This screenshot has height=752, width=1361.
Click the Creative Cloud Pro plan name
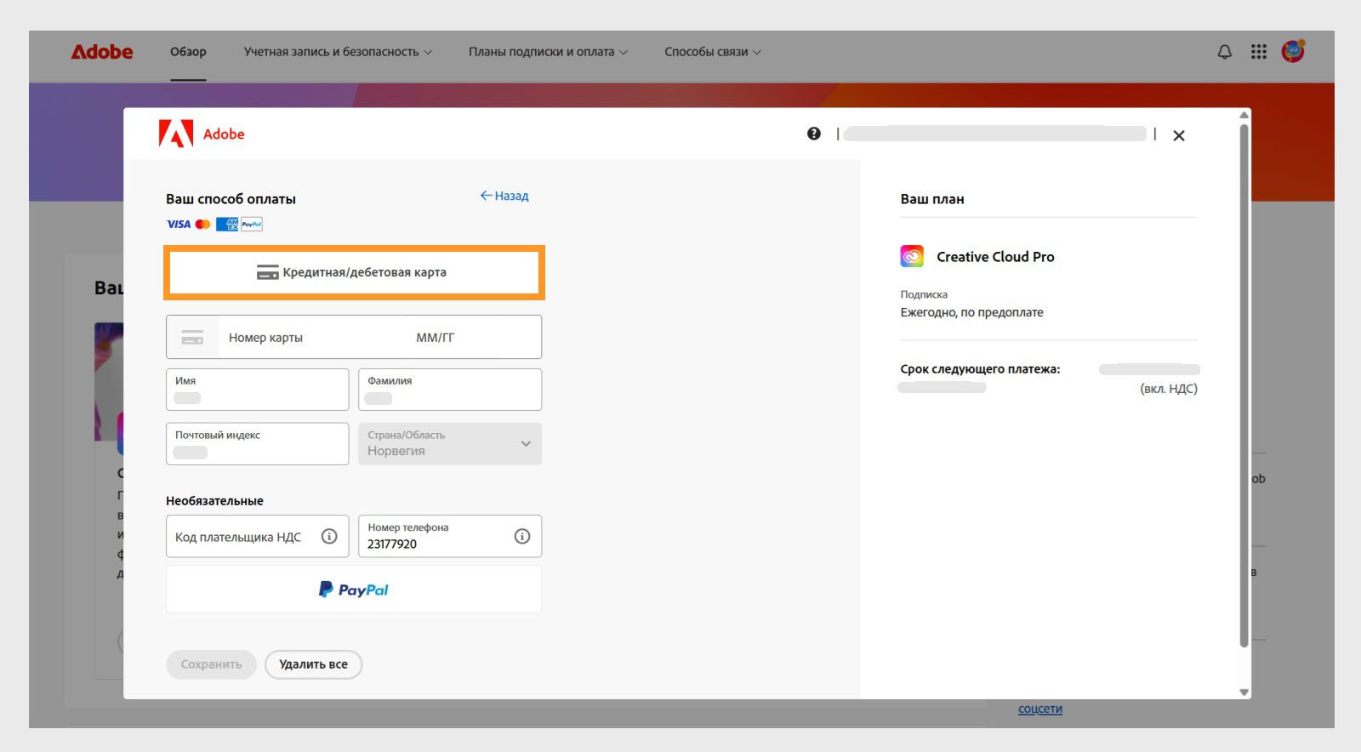tap(995, 257)
